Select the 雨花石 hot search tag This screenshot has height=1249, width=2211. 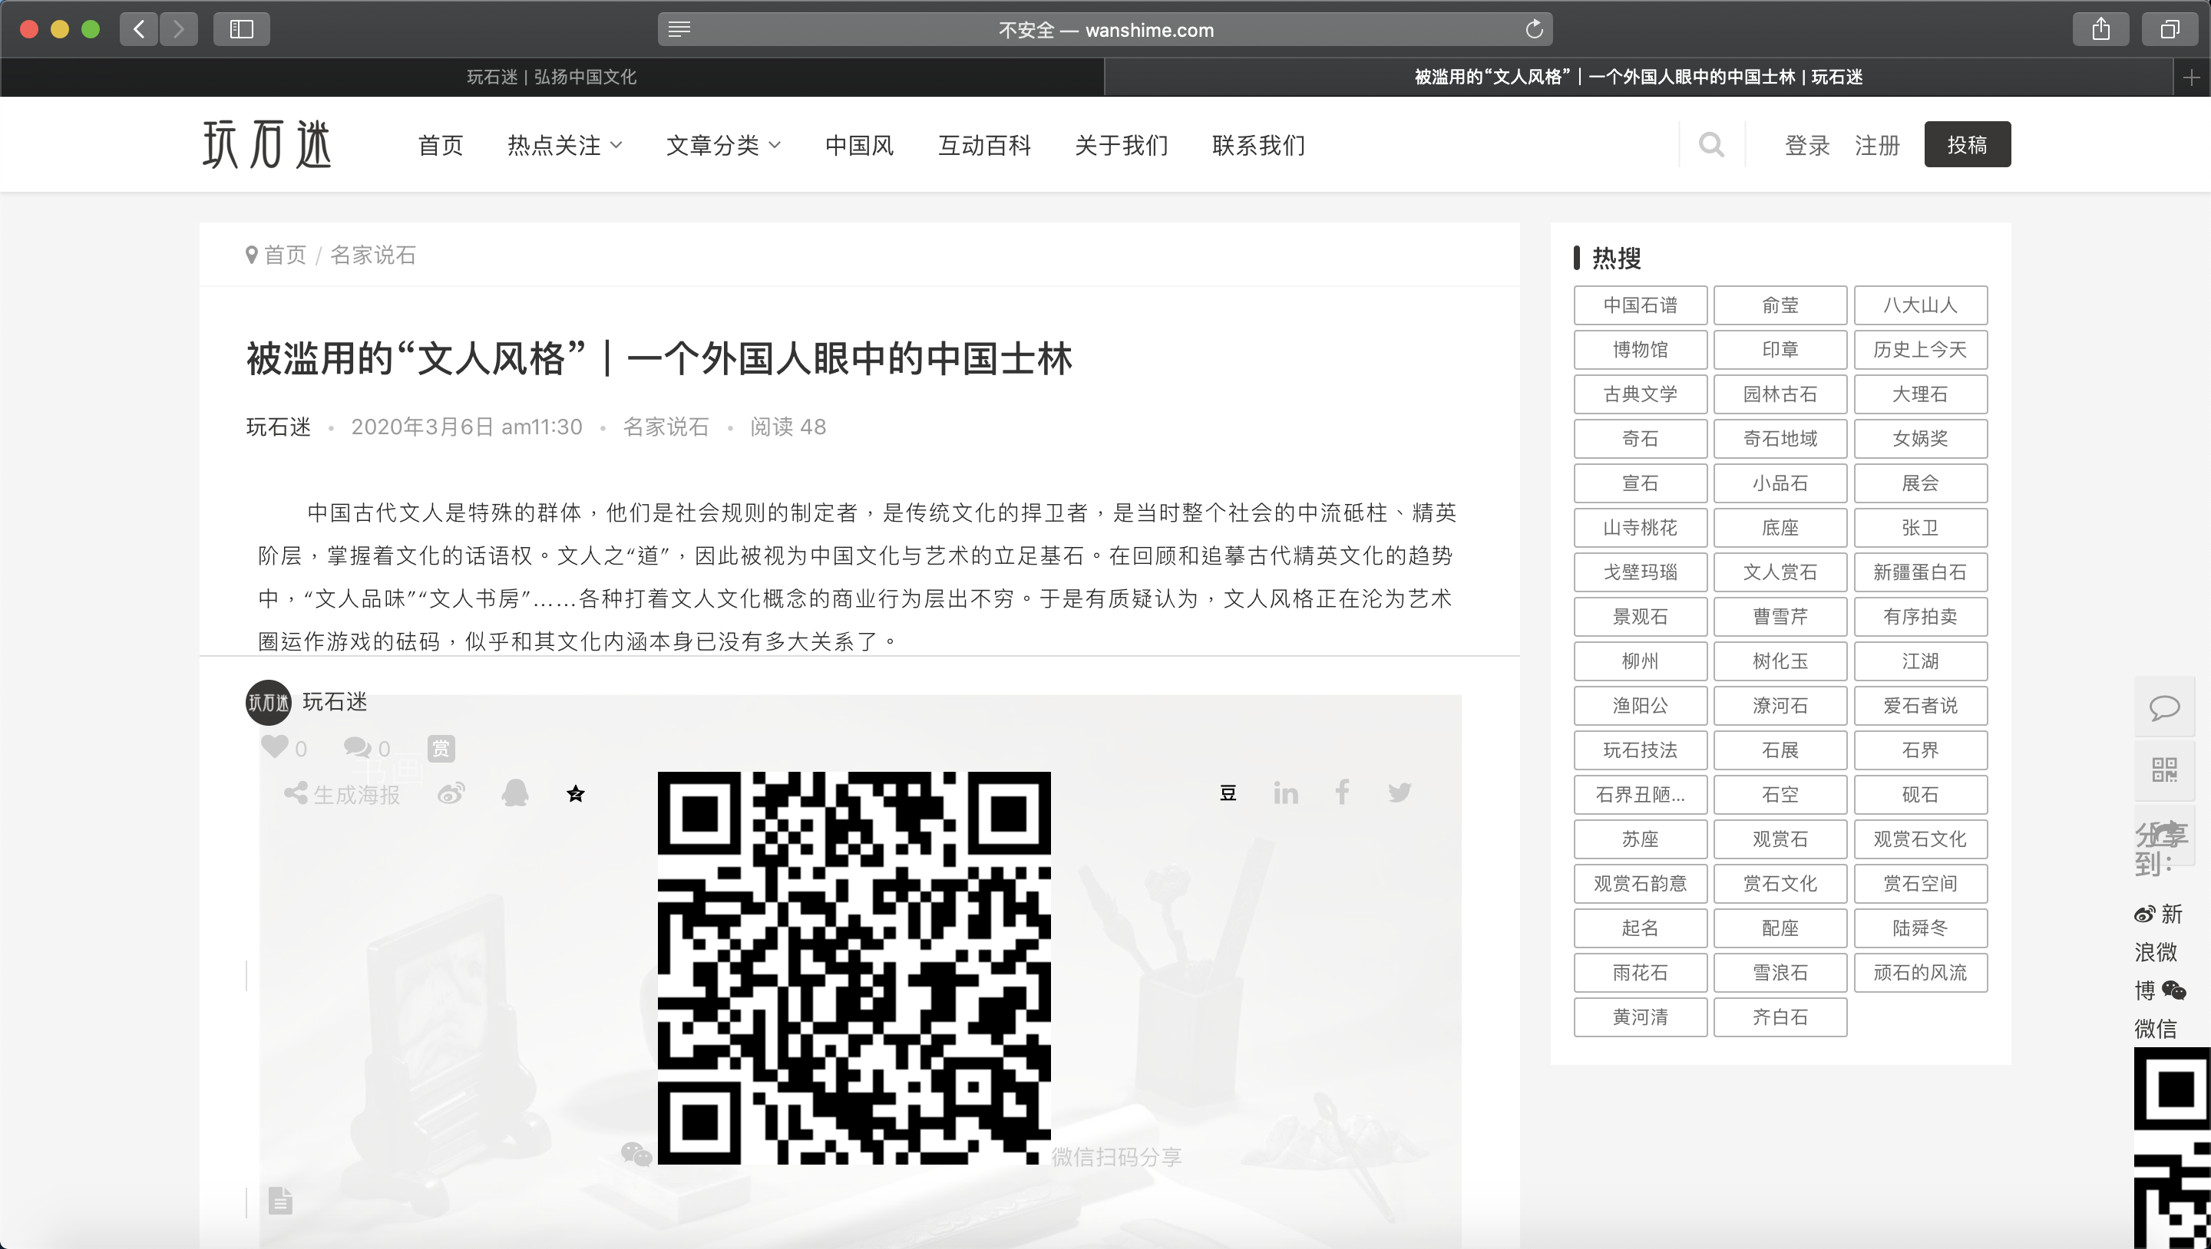pos(1641,973)
